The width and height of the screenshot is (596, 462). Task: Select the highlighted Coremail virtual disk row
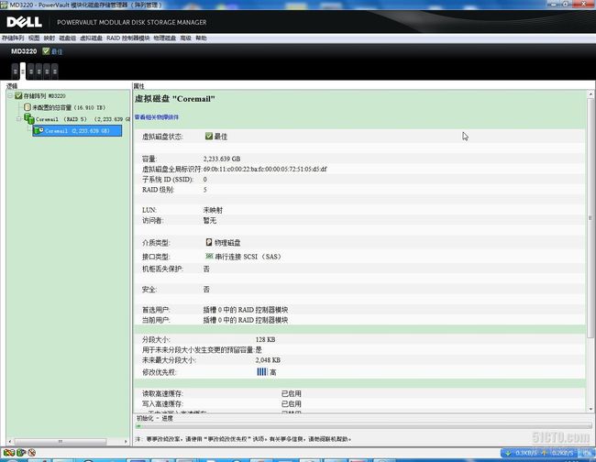(x=77, y=131)
